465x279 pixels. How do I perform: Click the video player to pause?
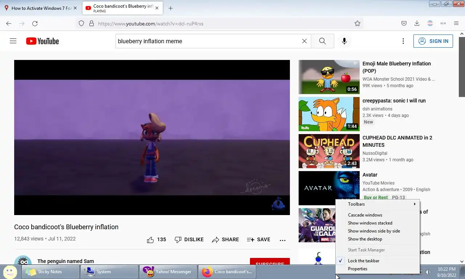(x=152, y=137)
